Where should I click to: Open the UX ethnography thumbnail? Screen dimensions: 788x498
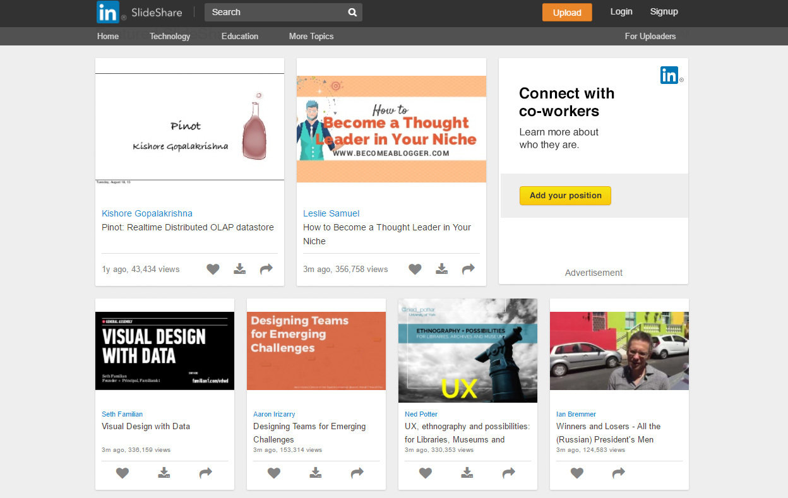(x=468, y=350)
